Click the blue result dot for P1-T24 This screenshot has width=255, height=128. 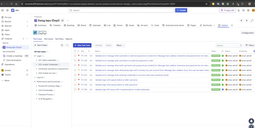tap(223, 89)
